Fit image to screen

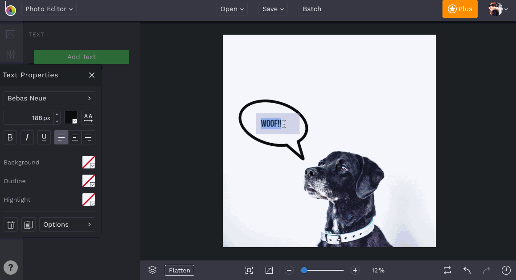pos(249,270)
